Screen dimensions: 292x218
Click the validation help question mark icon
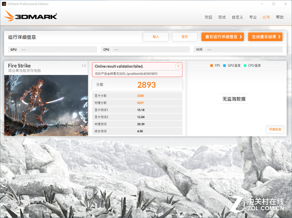[x=177, y=67]
